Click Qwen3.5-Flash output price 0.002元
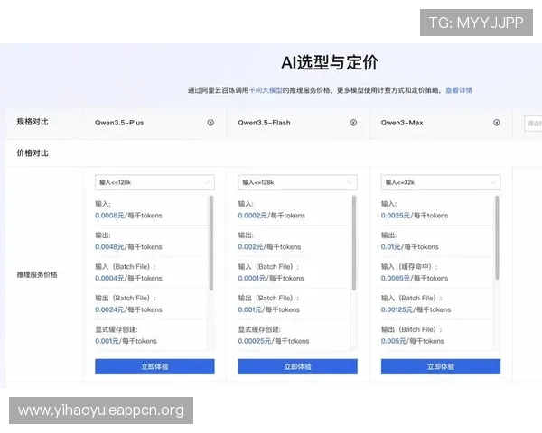542x433 pixels. 250,247
